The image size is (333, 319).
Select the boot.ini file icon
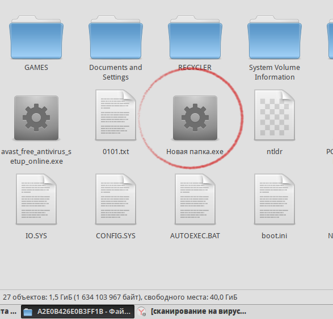[x=275, y=199]
